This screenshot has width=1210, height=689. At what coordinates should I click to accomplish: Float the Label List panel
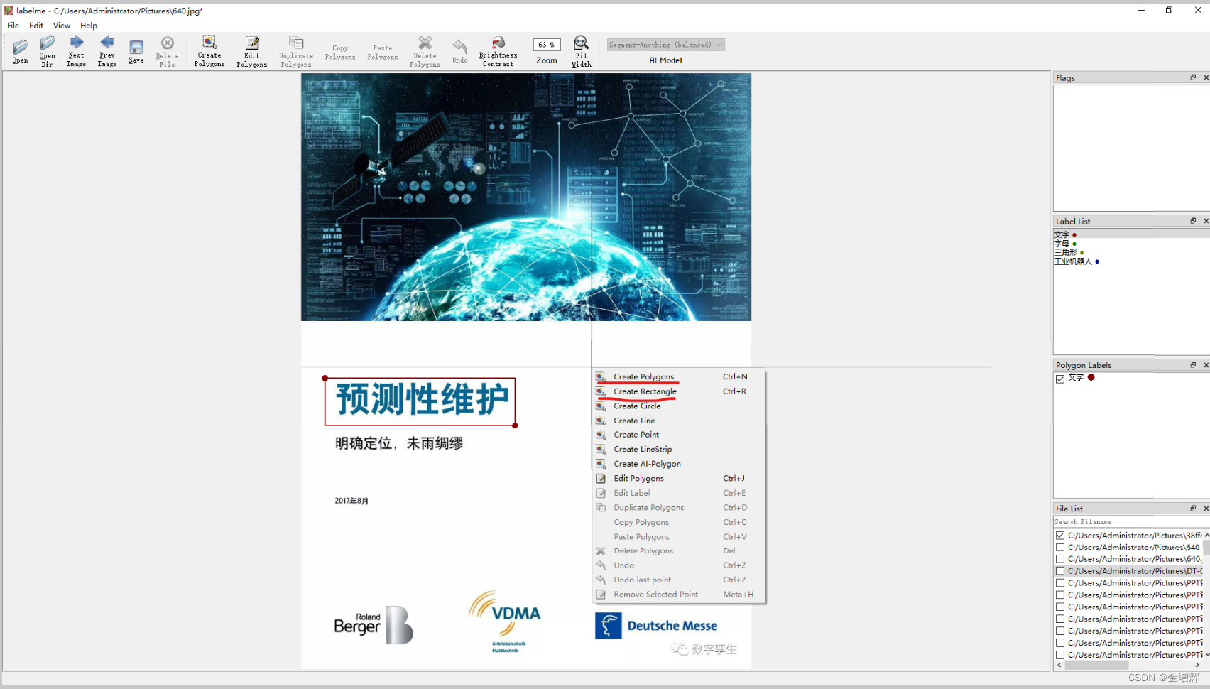[x=1193, y=221]
